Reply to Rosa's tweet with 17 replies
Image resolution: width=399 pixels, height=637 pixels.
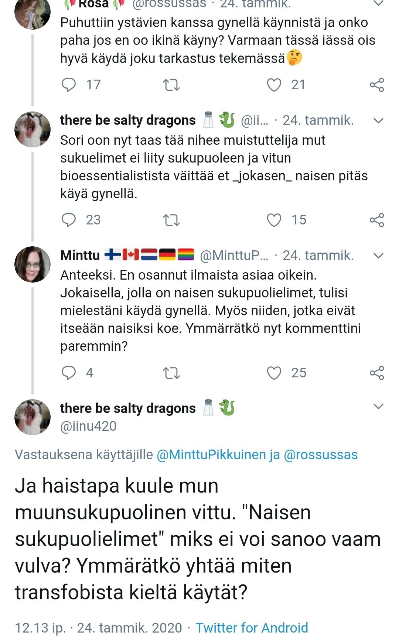click(x=69, y=85)
